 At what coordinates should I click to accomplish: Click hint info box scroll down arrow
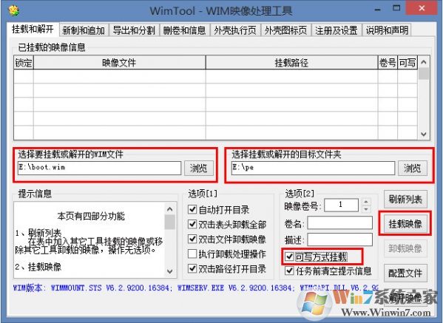(170, 271)
